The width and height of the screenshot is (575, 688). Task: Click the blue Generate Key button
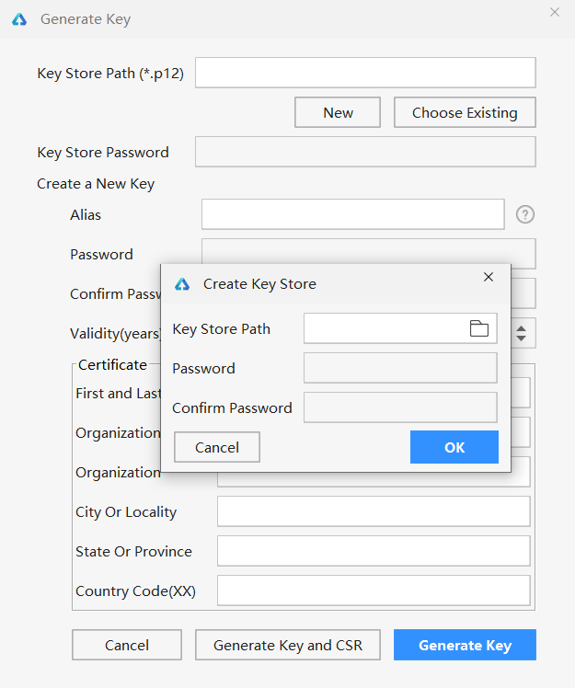[x=465, y=645]
